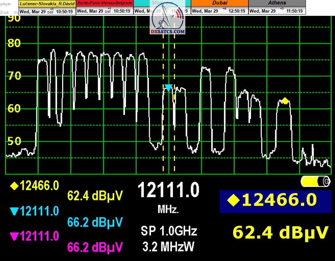Viewport: 335px width, 261px height.
Task: Click the Dubai time field showing 12:50:19
Action: pyautogui.click(x=236, y=11)
